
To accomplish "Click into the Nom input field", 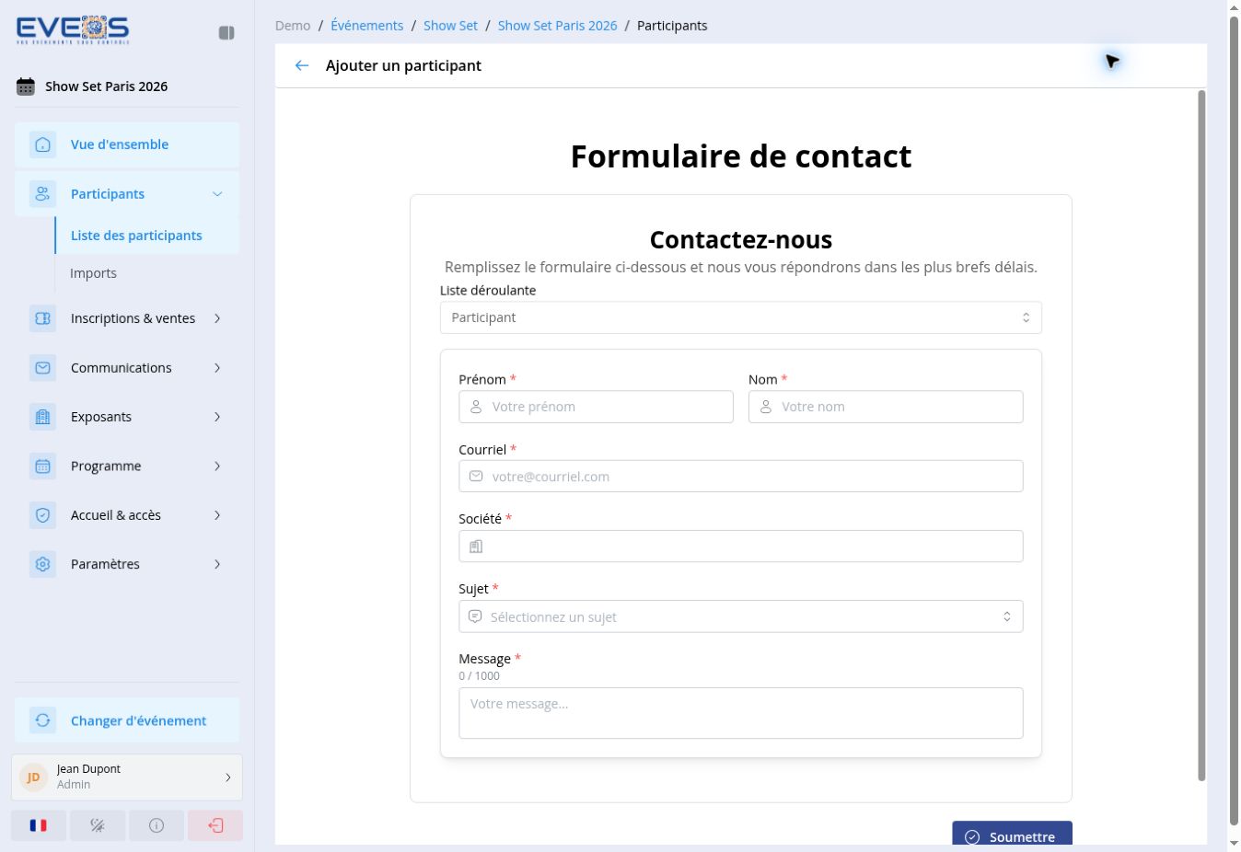I will (x=886, y=407).
